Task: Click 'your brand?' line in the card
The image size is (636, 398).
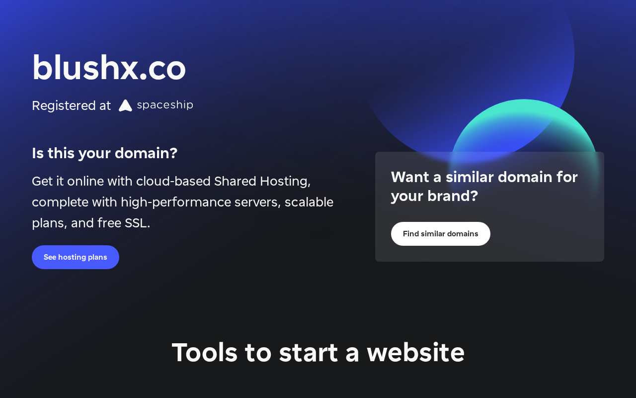Action: 434,196
